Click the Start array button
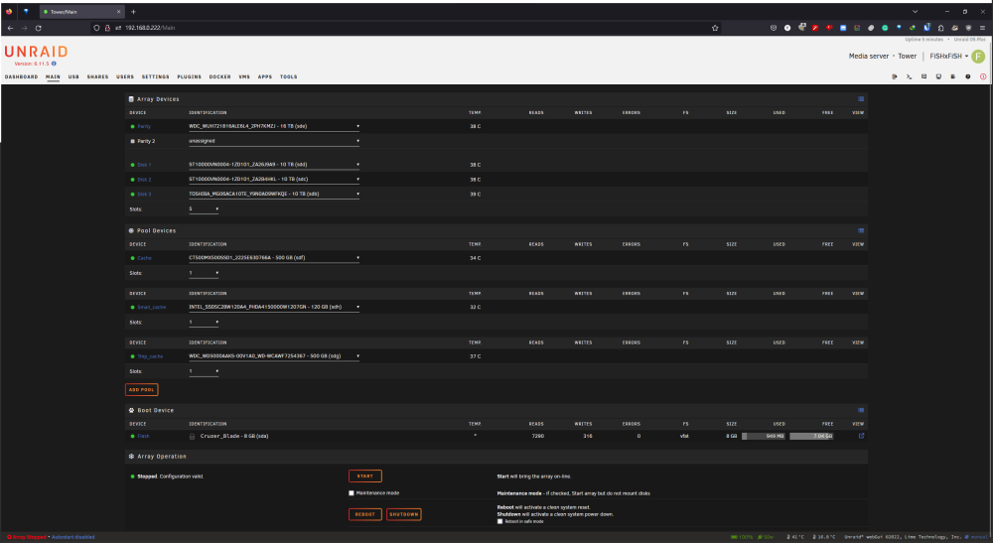Screen dimensions: 993x543 pos(365,475)
